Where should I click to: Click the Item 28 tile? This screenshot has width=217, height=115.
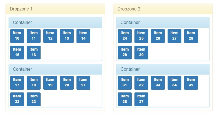tap(191, 36)
